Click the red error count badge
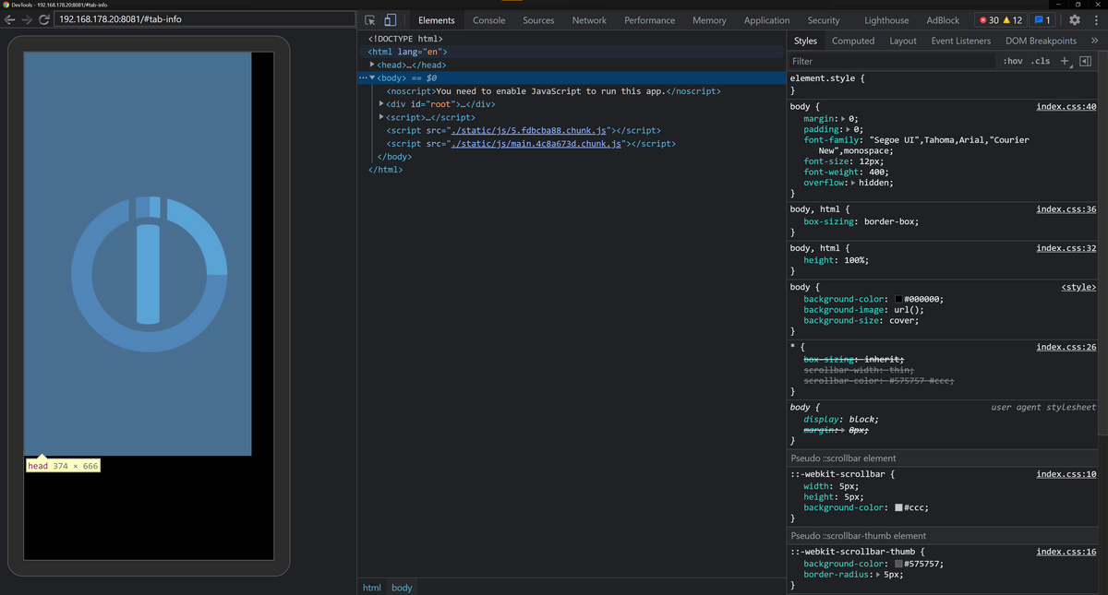Screen dimensions: 1108x595 991,20
